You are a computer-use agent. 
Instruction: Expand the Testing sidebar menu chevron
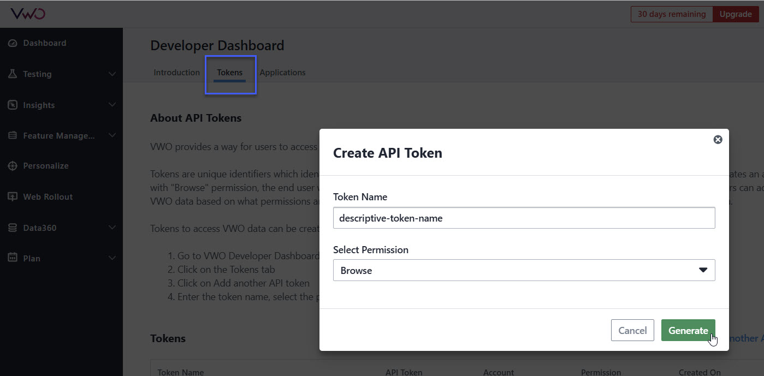112,74
